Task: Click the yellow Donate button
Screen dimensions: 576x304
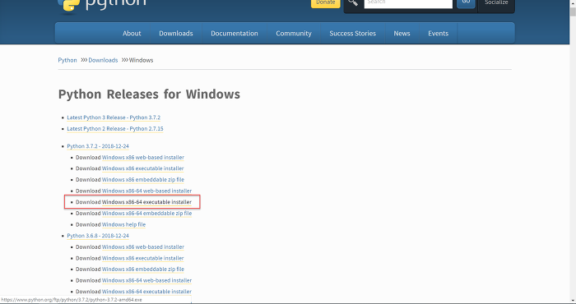Action: click(326, 3)
